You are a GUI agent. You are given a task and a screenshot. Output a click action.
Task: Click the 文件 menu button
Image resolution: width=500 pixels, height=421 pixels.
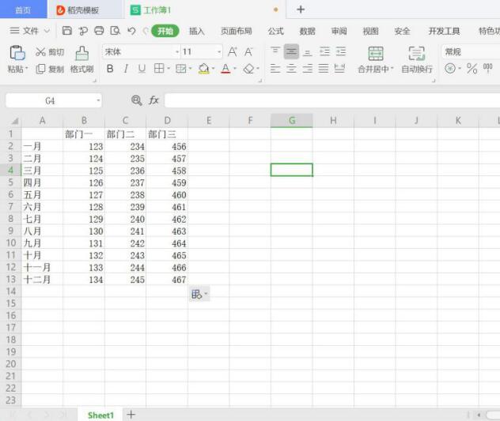click(30, 31)
